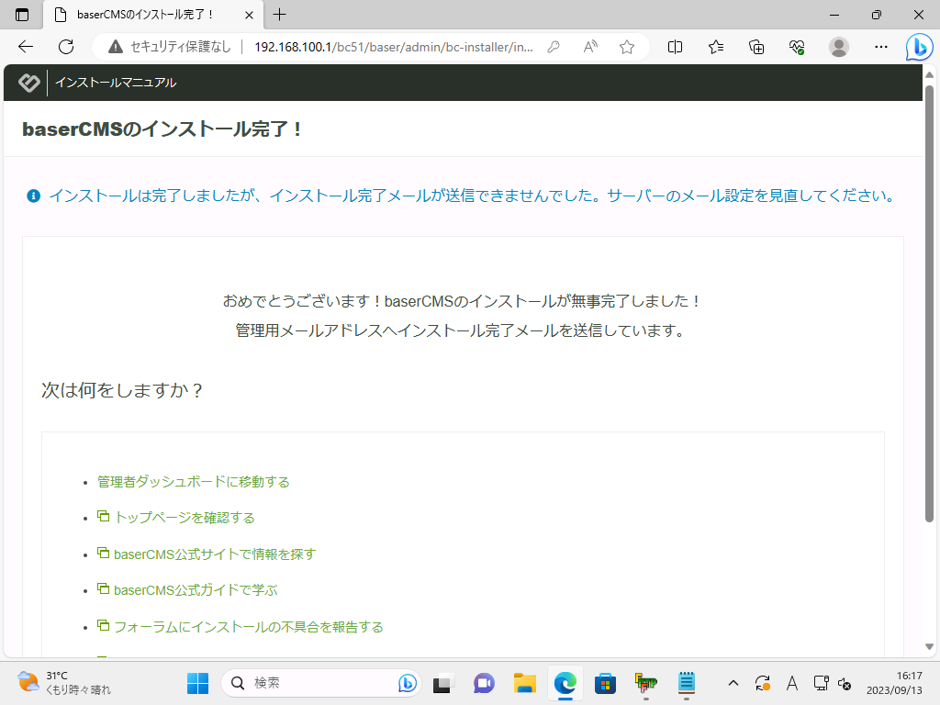Open Windows Start menu
The height and width of the screenshot is (705, 940).
click(x=197, y=683)
